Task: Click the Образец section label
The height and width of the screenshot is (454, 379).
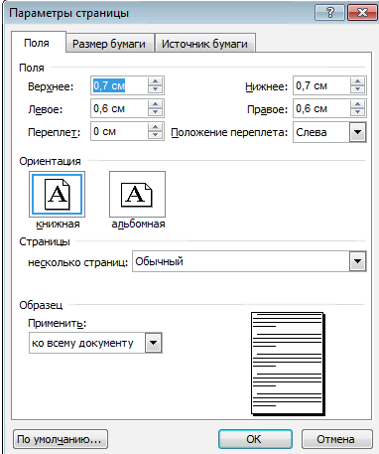Action: tap(41, 305)
